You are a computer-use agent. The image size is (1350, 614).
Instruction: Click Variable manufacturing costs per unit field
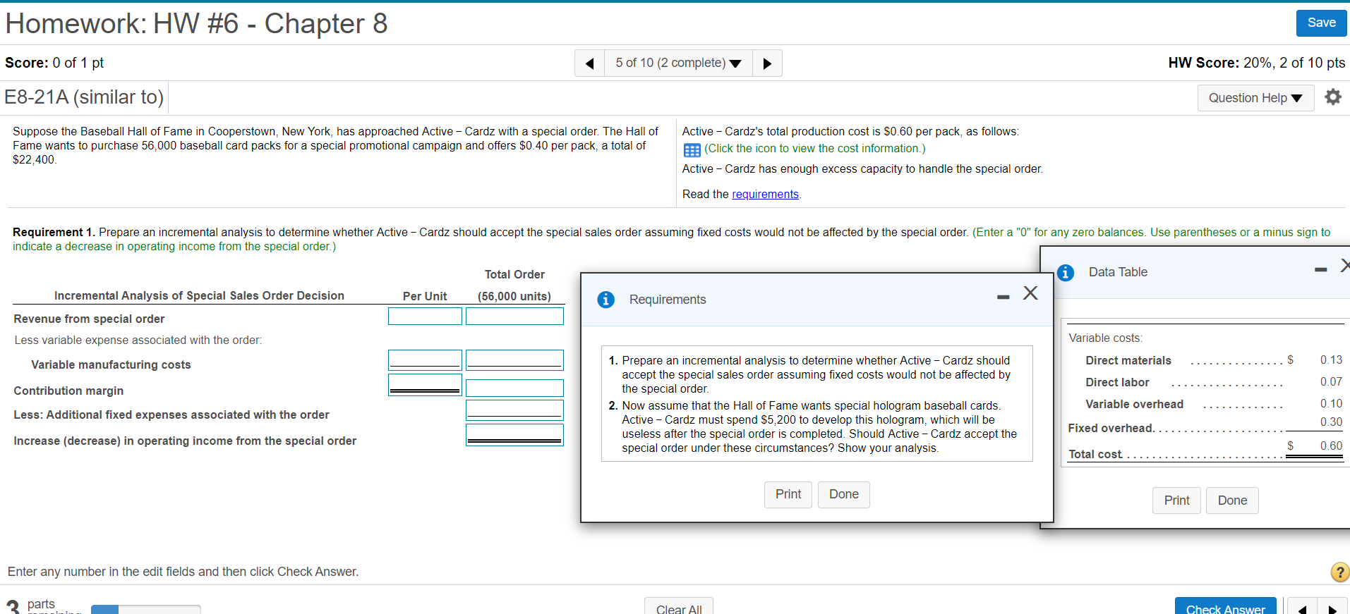pos(425,360)
